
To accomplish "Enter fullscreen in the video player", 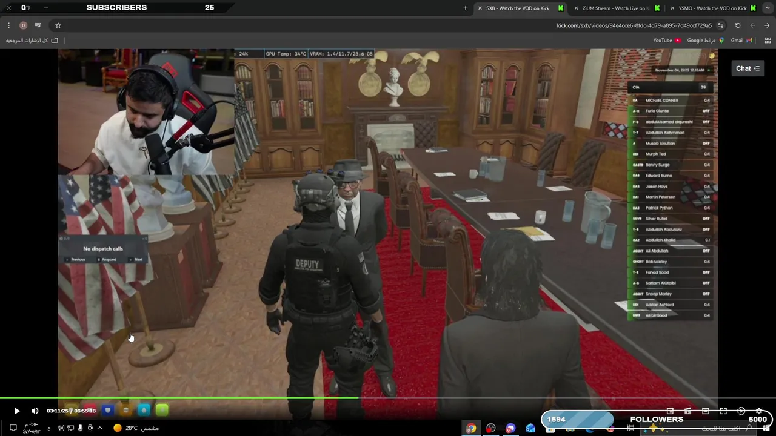I will pos(723,411).
